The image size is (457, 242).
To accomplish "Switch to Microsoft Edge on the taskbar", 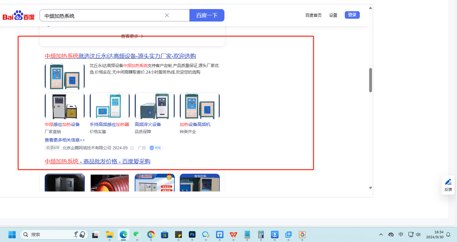I will (x=123, y=235).
